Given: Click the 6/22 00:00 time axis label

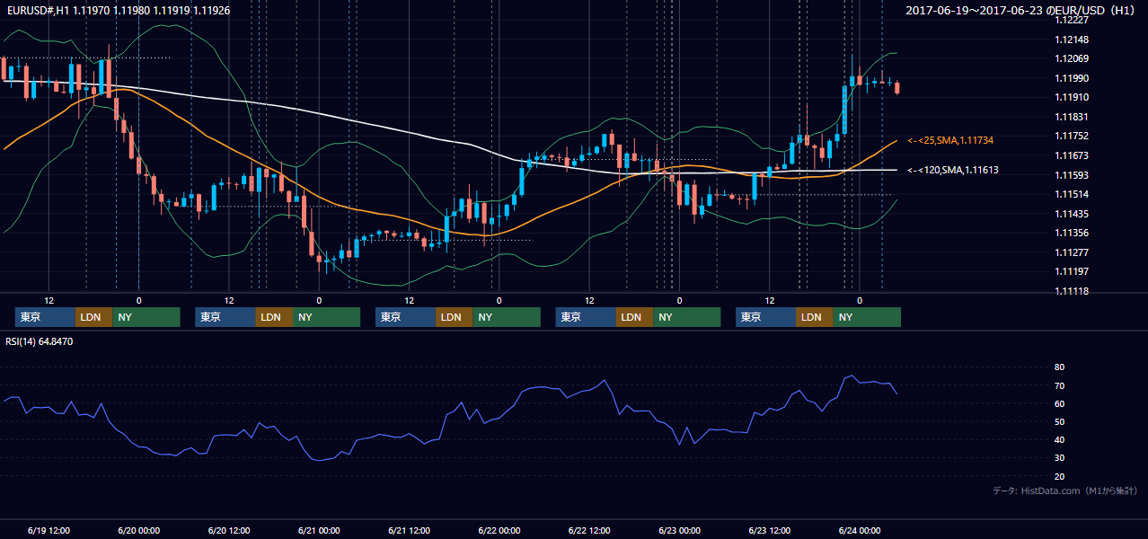Looking at the screenshot, I should pos(499,530).
